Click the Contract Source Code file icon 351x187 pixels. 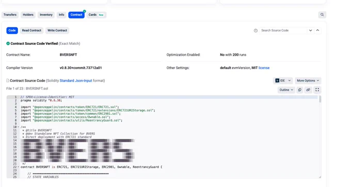(x=8, y=81)
